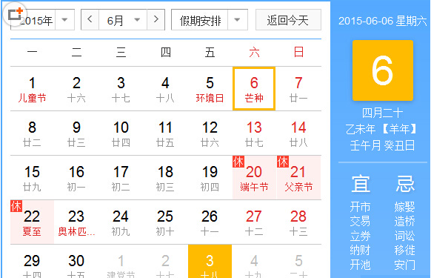Screen dimensions: 431x278
Task: Click the 宜 heading
Action: point(361,184)
